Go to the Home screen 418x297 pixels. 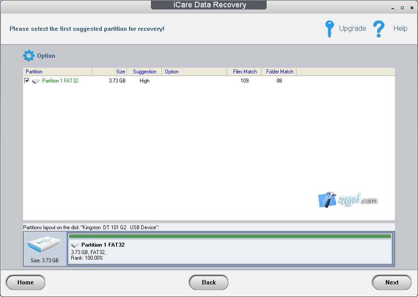pyautogui.click(x=26, y=282)
